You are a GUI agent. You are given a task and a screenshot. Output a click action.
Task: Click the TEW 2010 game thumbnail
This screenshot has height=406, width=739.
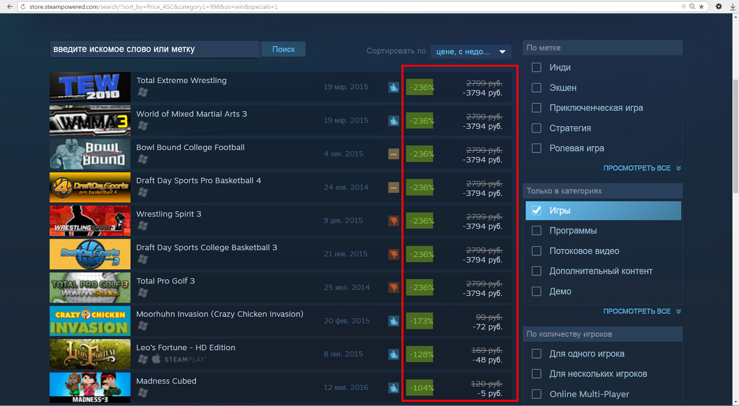click(x=90, y=87)
